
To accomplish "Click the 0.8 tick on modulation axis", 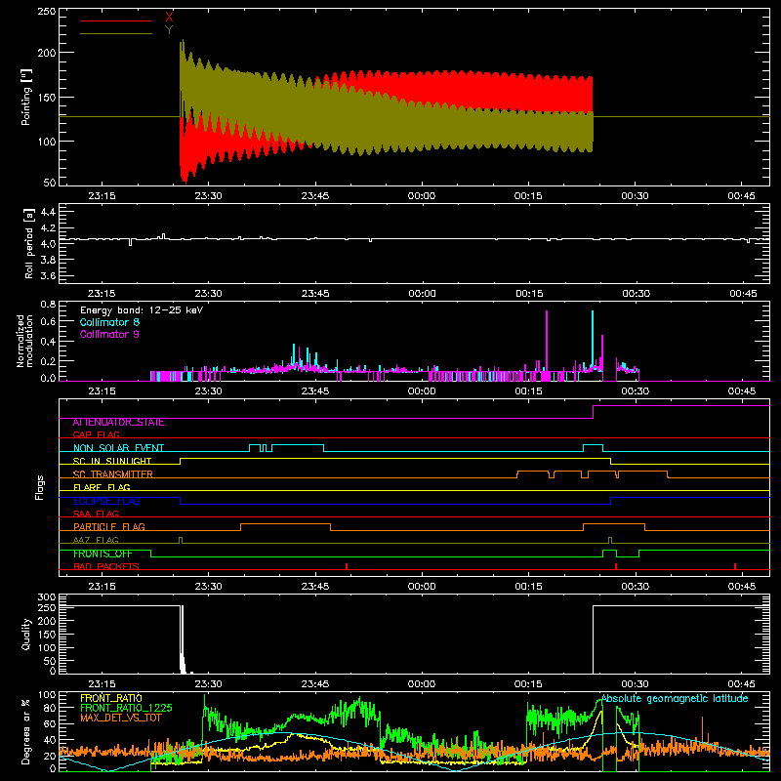I will [x=48, y=304].
